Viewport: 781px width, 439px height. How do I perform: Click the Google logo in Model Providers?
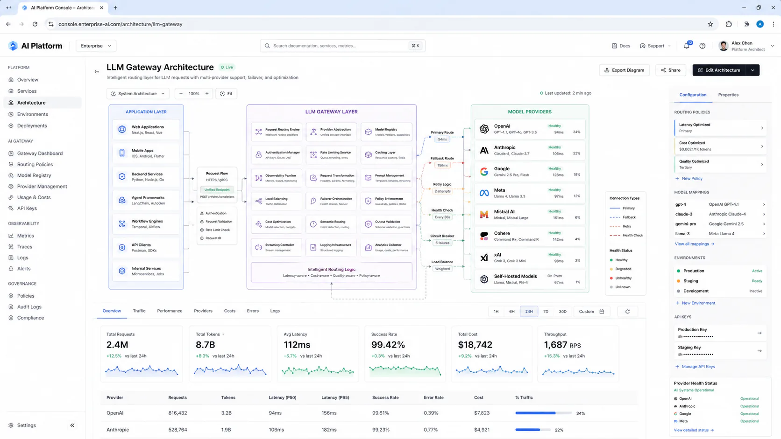[x=484, y=172]
